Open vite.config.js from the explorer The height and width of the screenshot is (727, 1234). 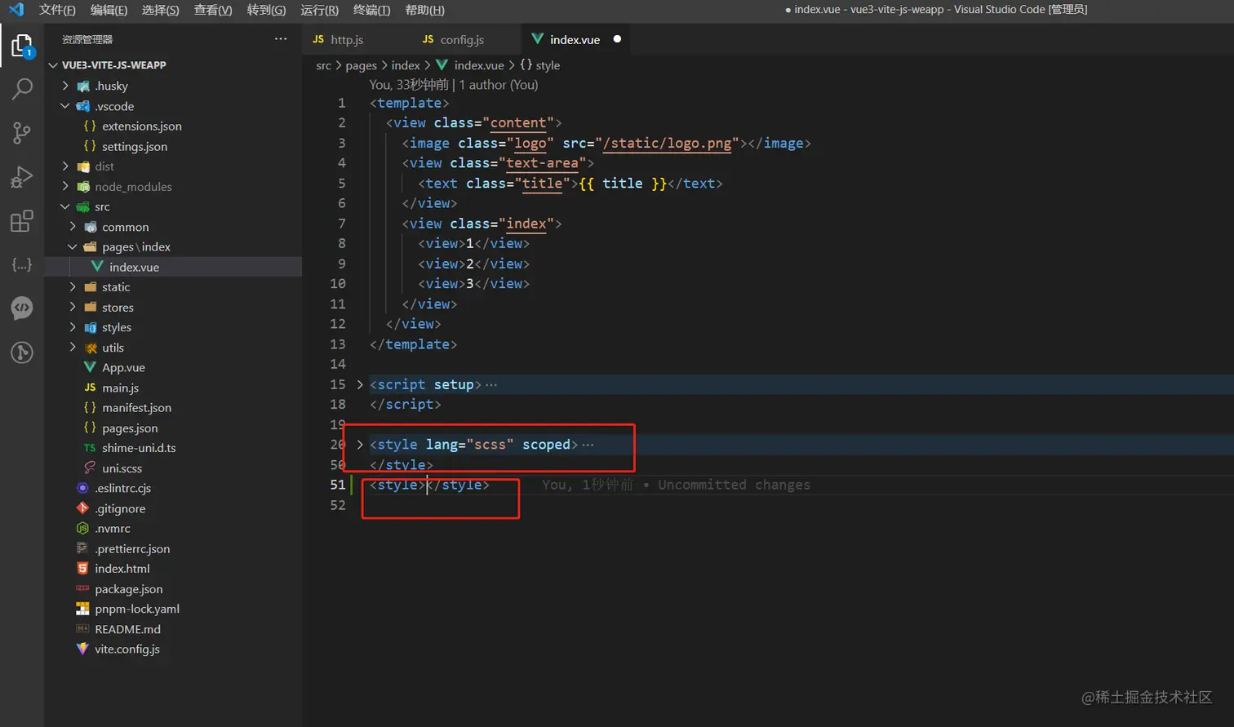(x=127, y=649)
